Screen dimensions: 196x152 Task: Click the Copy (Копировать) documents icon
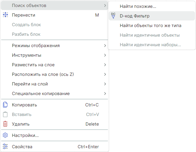pyautogui.click(x=5, y=105)
